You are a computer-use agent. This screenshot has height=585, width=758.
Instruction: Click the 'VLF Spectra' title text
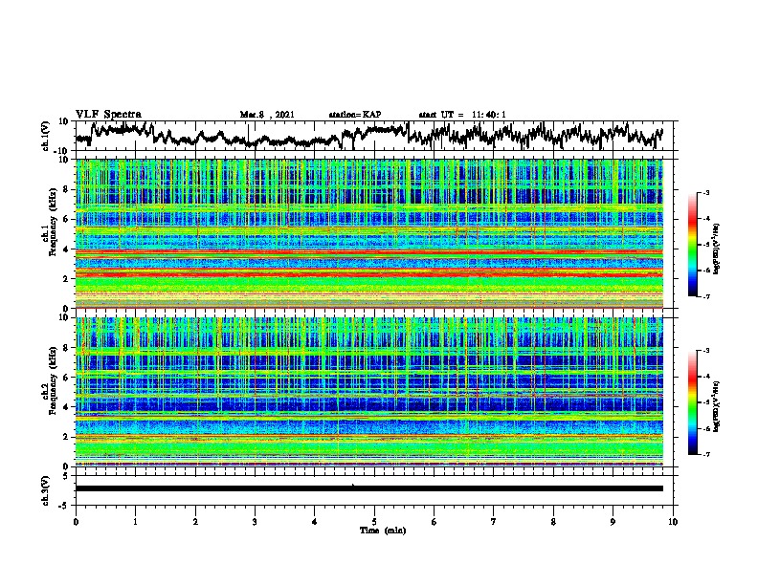pos(108,115)
